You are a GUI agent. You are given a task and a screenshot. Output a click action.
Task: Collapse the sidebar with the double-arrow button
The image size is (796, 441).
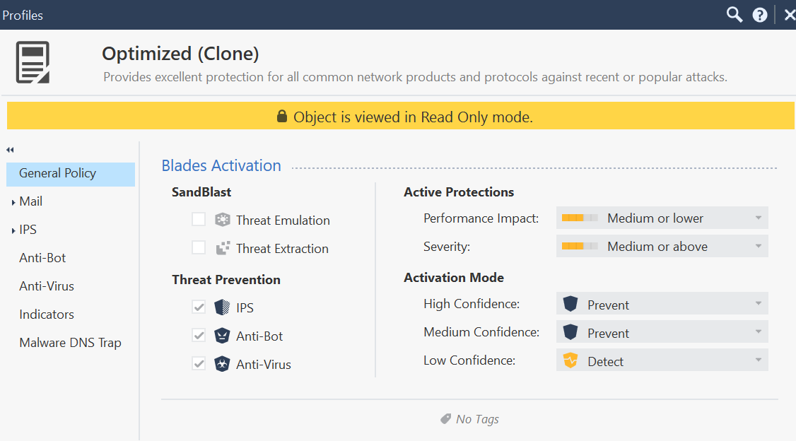(x=9, y=150)
